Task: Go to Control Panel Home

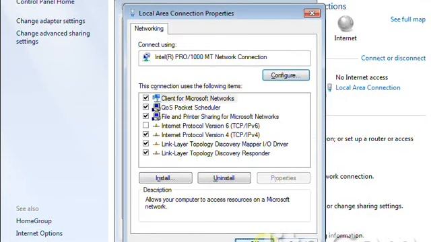Action: [x=45, y=2]
